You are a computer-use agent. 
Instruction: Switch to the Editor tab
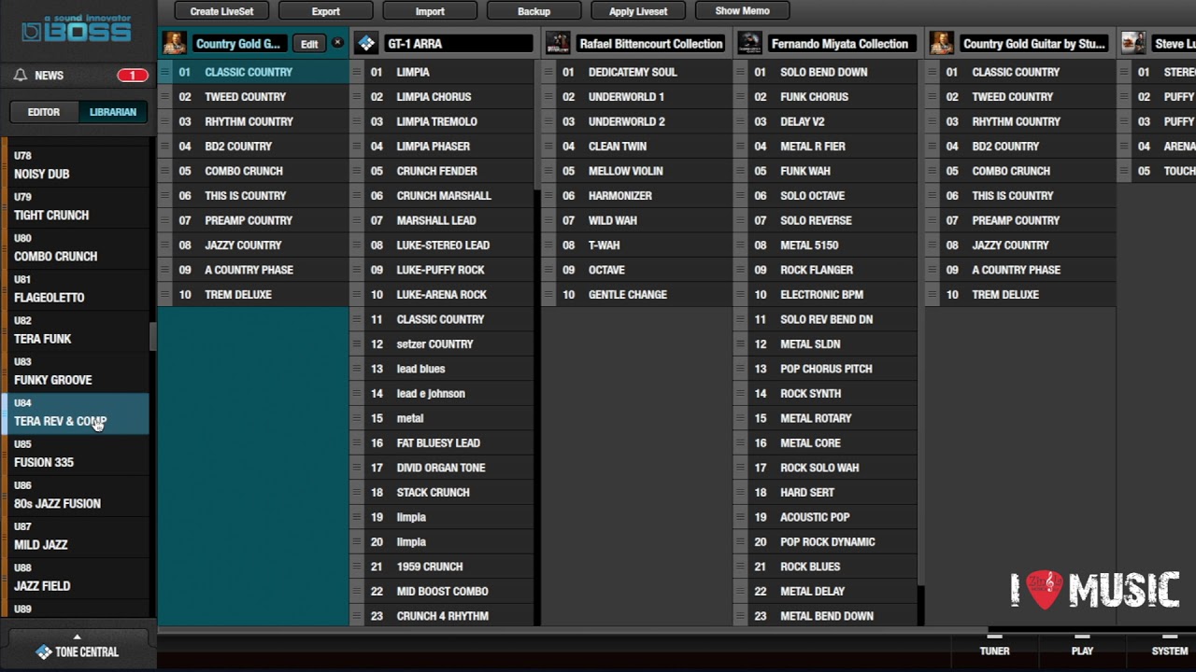coord(44,112)
